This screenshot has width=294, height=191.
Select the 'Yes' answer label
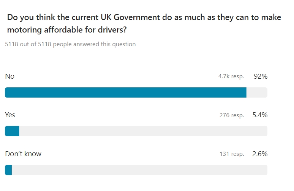[x=10, y=115]
